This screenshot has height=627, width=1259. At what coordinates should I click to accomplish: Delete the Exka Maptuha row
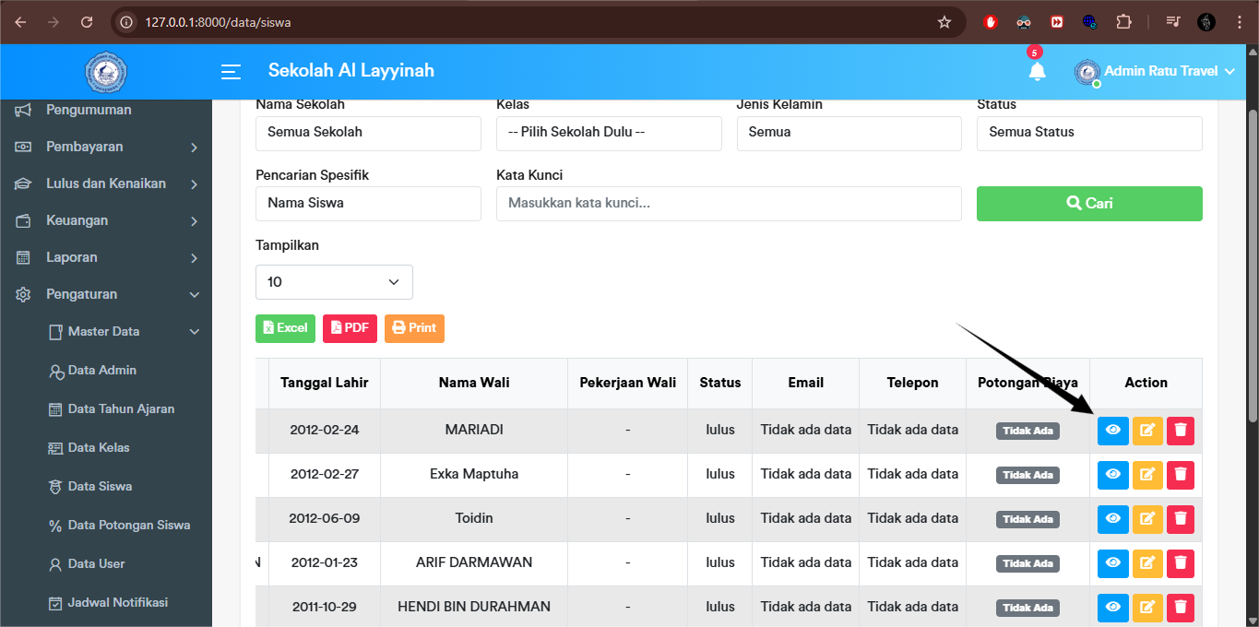click(1180, 475)
